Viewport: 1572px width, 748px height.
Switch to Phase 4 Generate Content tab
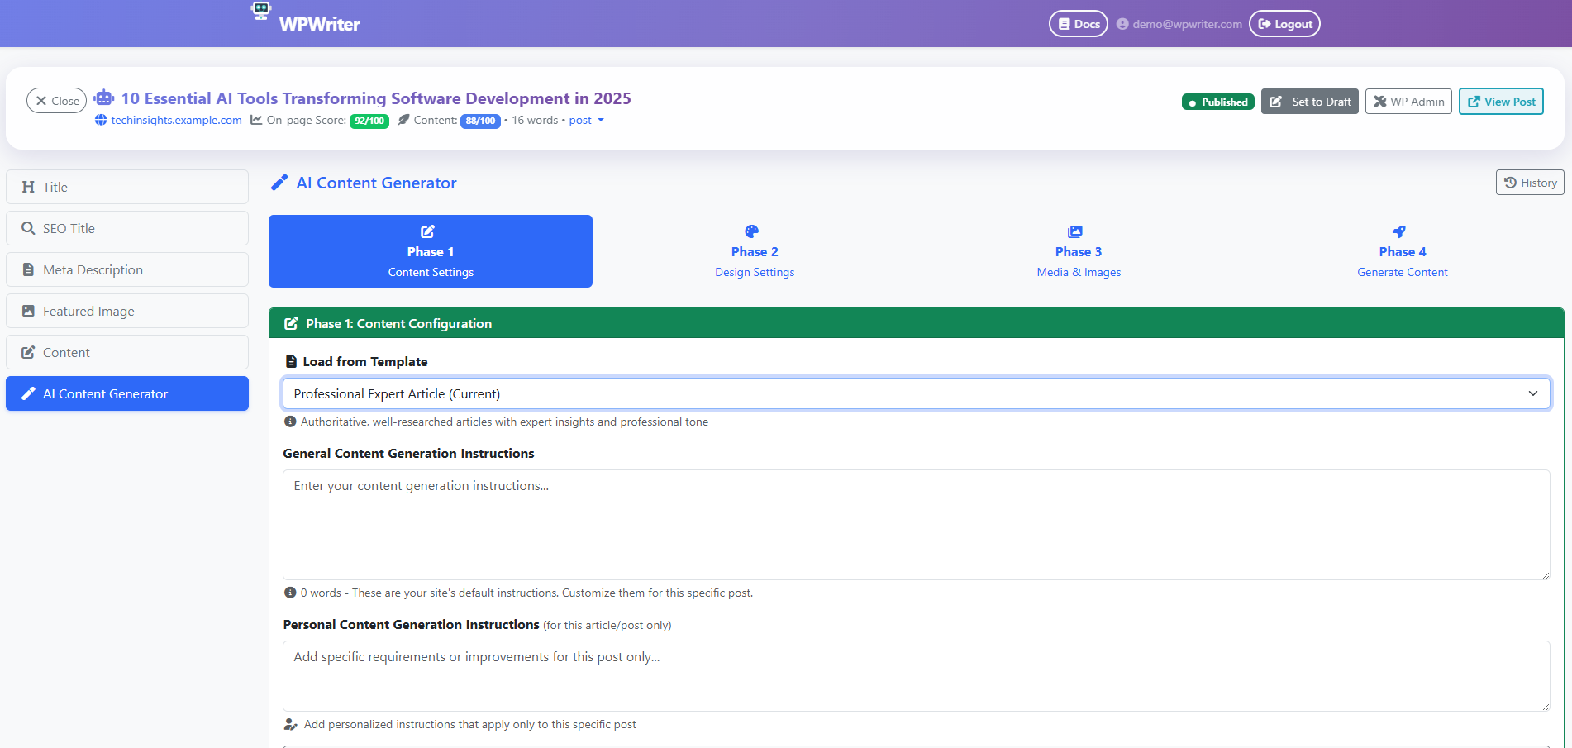click(1403, 251)
